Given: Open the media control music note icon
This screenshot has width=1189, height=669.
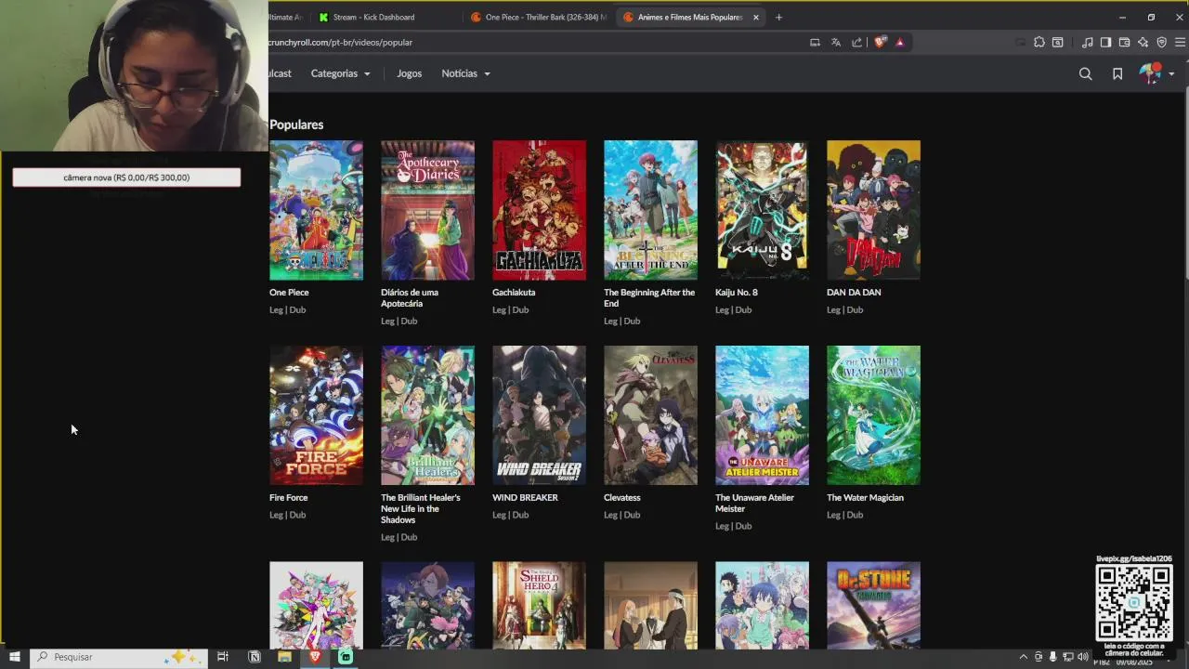Looking at the screenshot, I should [x=1087, y=42].
